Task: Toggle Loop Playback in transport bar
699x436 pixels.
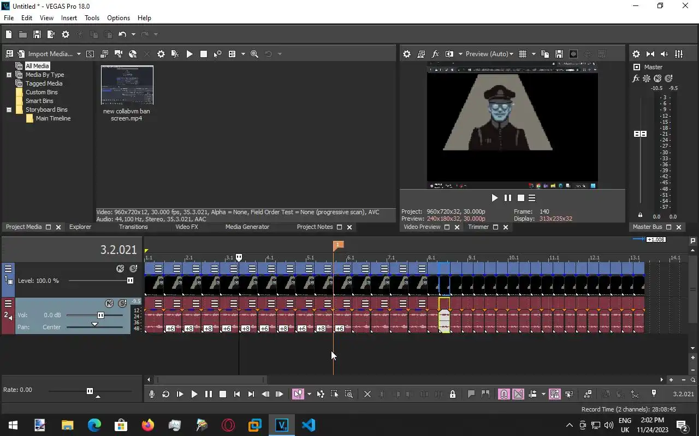Action: click(166, 394)
